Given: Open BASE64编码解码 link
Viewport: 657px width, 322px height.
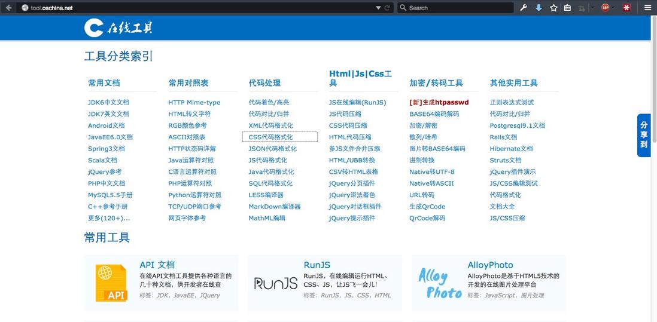Looking at the screenshot, I should pos(434,114).
